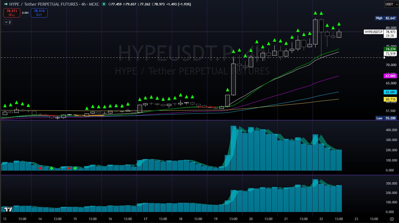
Task: Click date label 14 on time axis
Action: pyautogui.click(x=40, y=219)
